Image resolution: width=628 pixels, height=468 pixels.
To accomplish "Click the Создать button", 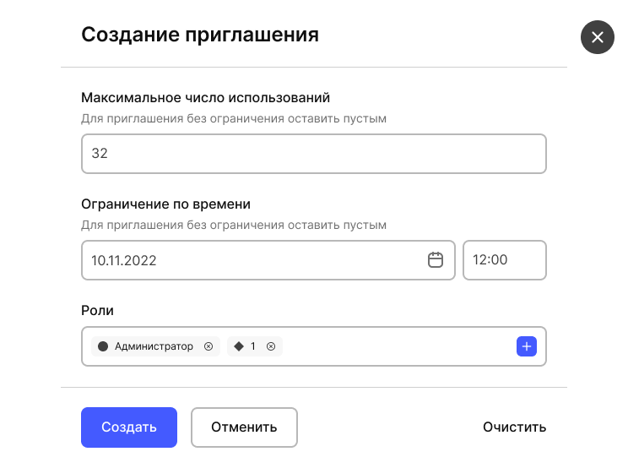I will pos(129,427).
